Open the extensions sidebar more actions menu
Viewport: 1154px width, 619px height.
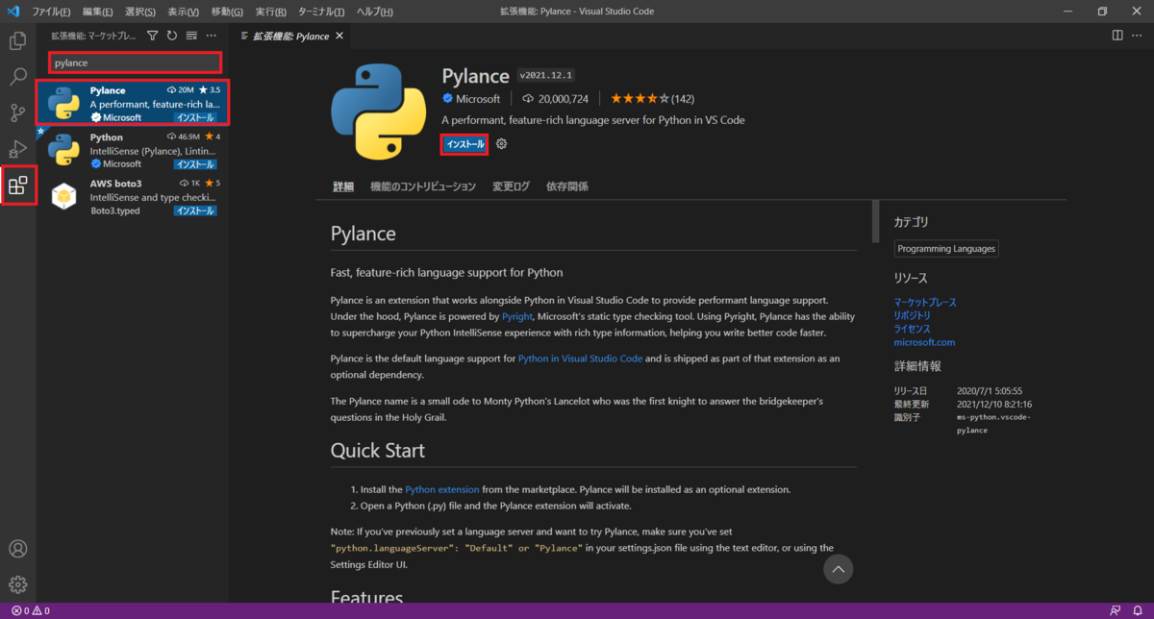coord(213,36)
